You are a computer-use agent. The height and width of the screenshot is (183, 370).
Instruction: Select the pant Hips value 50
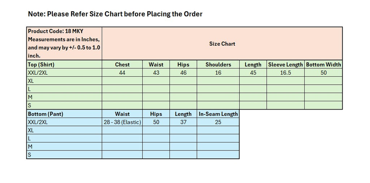(x=156, y=122)
